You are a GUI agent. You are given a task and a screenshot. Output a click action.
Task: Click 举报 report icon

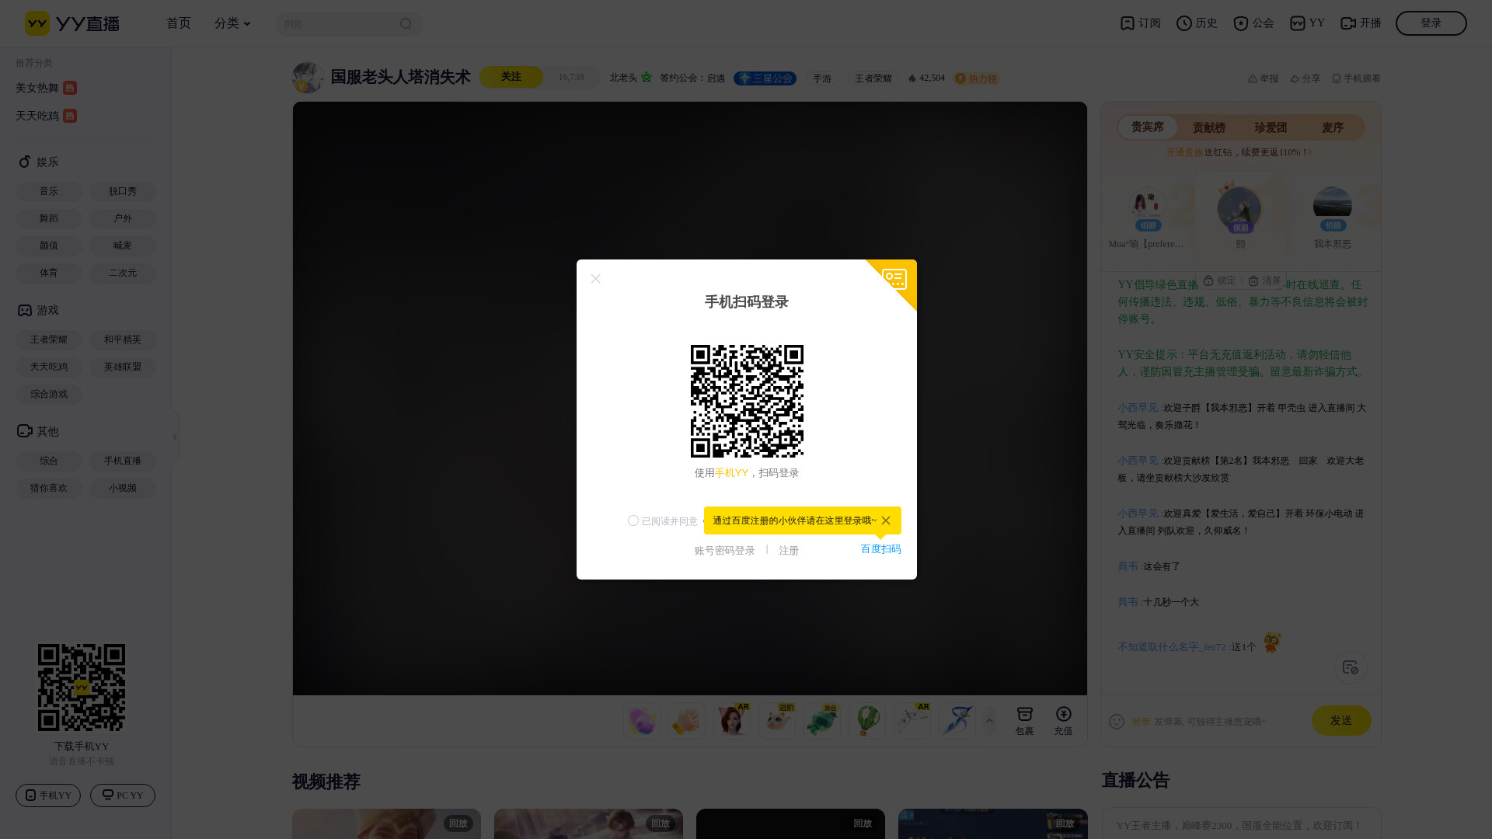pyautogui.click(x=1263, y=78)
